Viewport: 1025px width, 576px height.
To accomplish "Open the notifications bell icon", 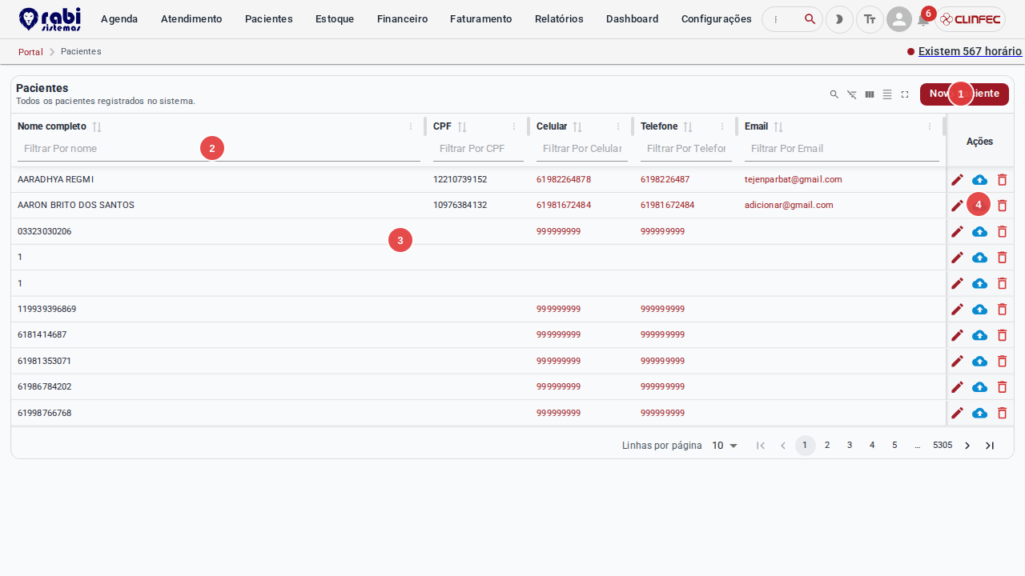I will [x=923, y=20].
